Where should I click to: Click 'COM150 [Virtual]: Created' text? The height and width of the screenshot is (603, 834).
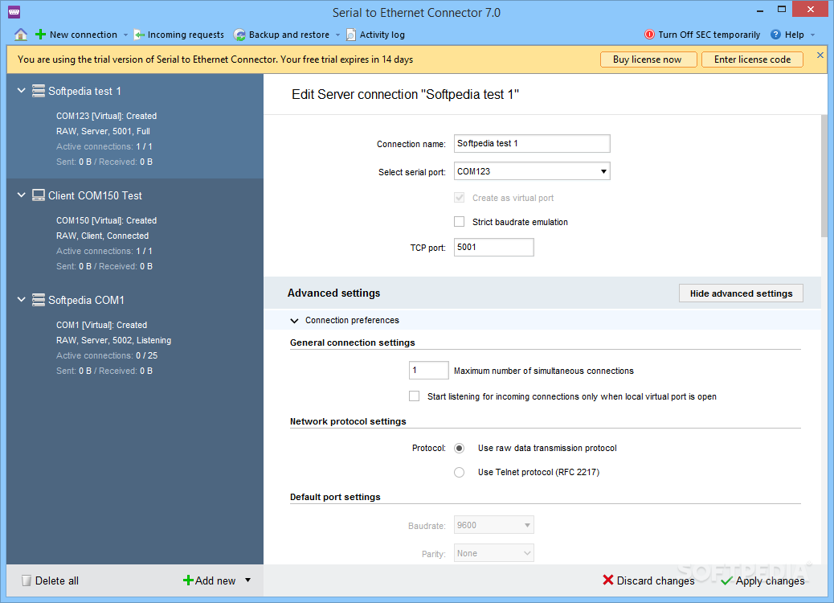click(106, 220)
